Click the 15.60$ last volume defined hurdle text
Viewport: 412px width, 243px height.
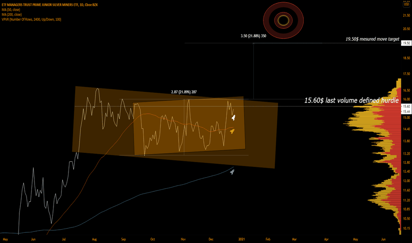pyautogui.click(x=351, y=100)
